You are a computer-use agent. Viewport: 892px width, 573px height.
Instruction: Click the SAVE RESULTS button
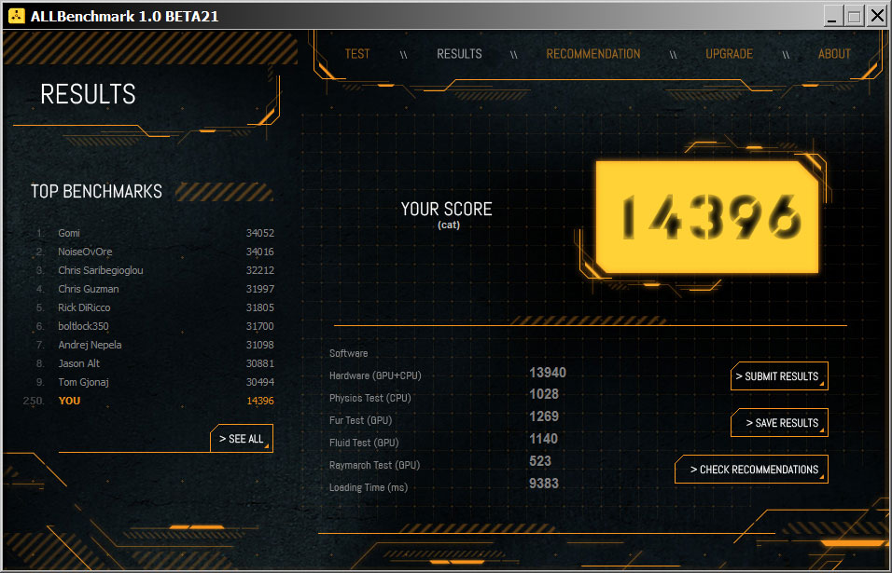click(780, 423)
